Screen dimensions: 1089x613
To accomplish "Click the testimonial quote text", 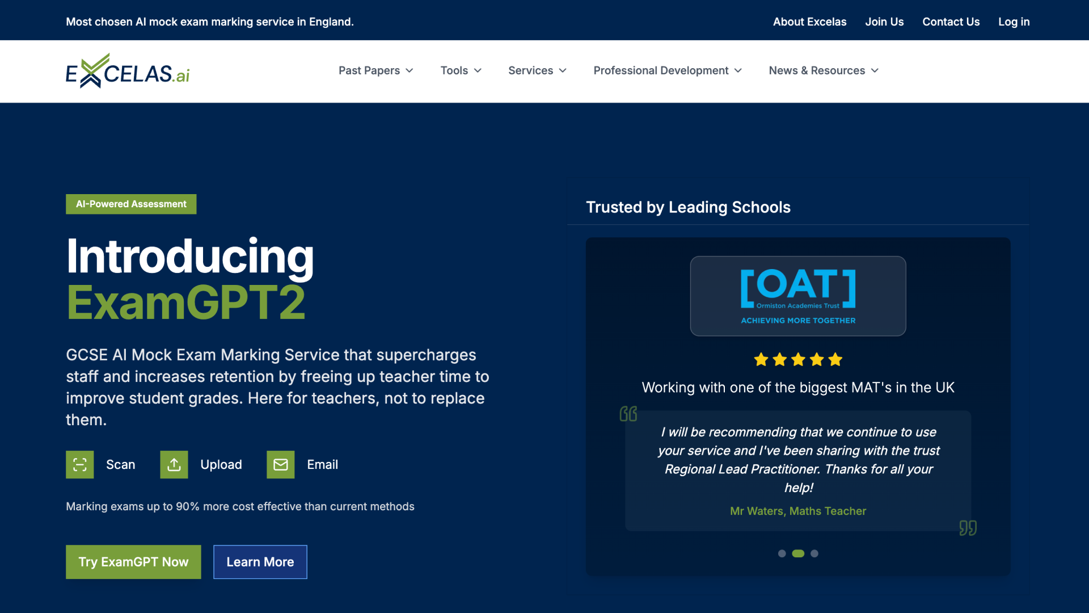I will click(x=798, y=460).
